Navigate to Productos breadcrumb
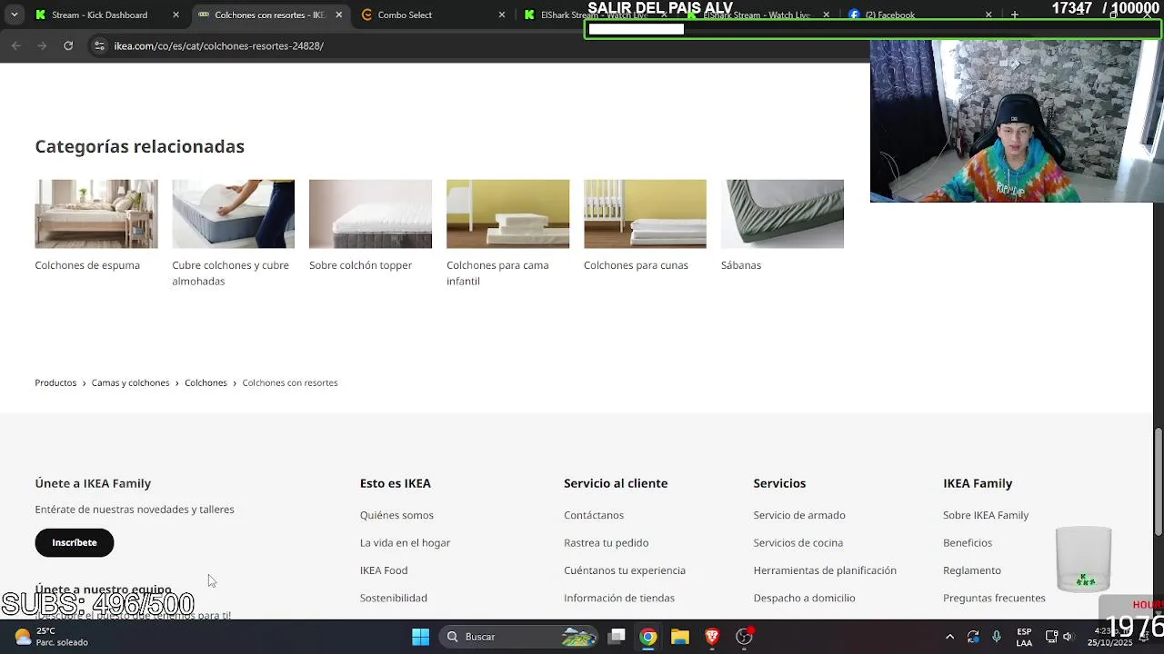This screenshot has height=654, width=1164. pos(55,382)
